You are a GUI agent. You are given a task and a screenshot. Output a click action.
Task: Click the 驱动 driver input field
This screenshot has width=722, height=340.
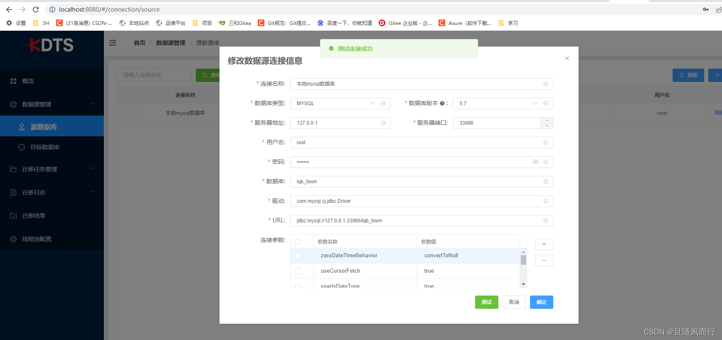pos(421,201)
